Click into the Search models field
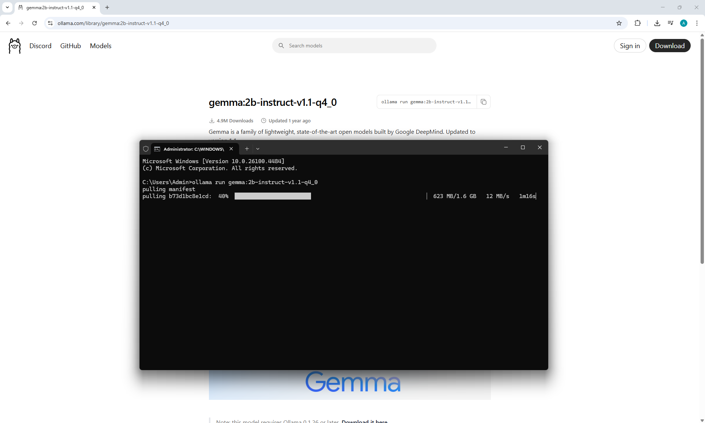Screen dimensions: 705x423 pyautogui.click(x=354, y=46)
